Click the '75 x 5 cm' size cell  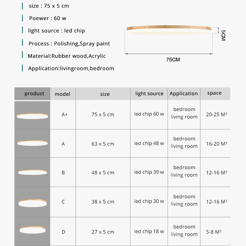click(103, 114)
